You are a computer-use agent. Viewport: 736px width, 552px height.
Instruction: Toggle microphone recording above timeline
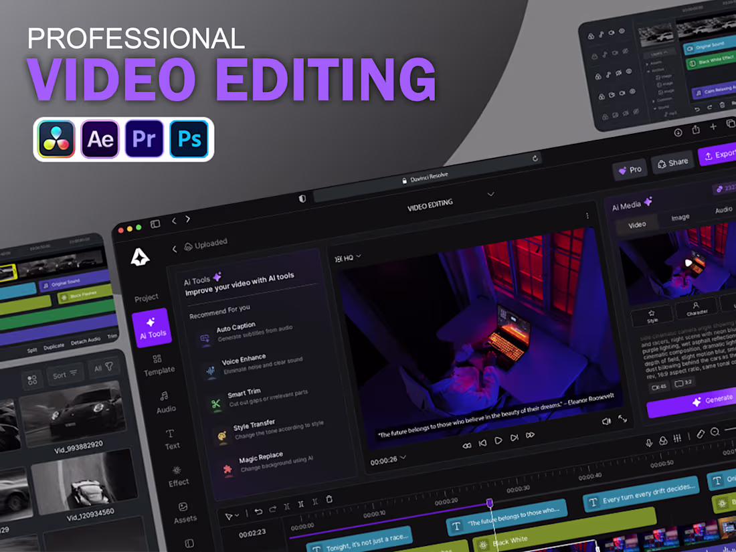[x=649, y=443]
